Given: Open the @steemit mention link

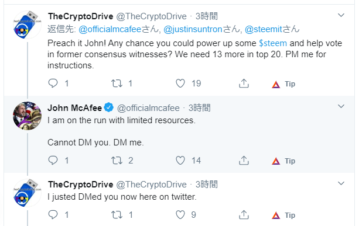Looking at the screenshot, I should (x=264, y=29).
